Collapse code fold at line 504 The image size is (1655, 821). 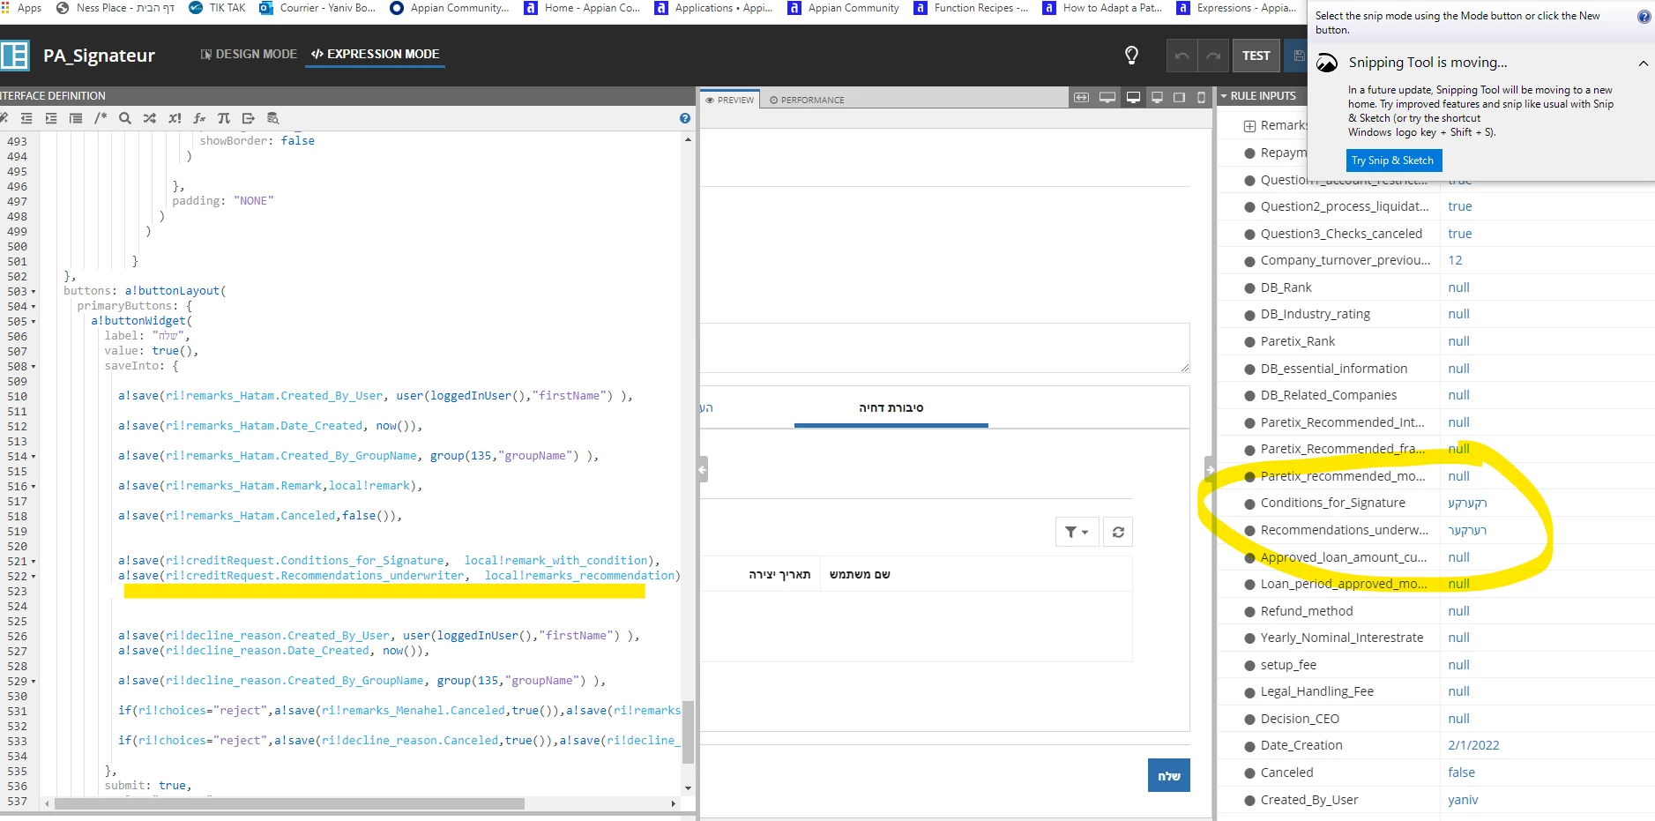pos(34,307)
